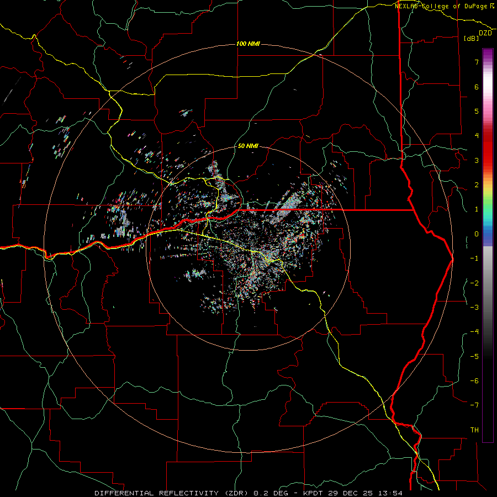
Task: Click the 50 NMI range ring label
Action: (248, 146)
